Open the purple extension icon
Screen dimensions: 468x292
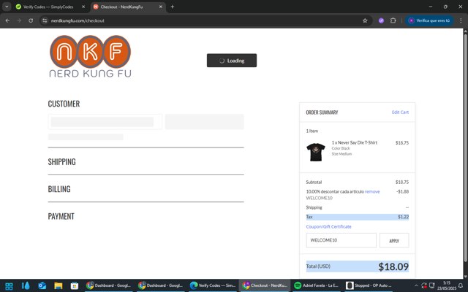[381, 20]
